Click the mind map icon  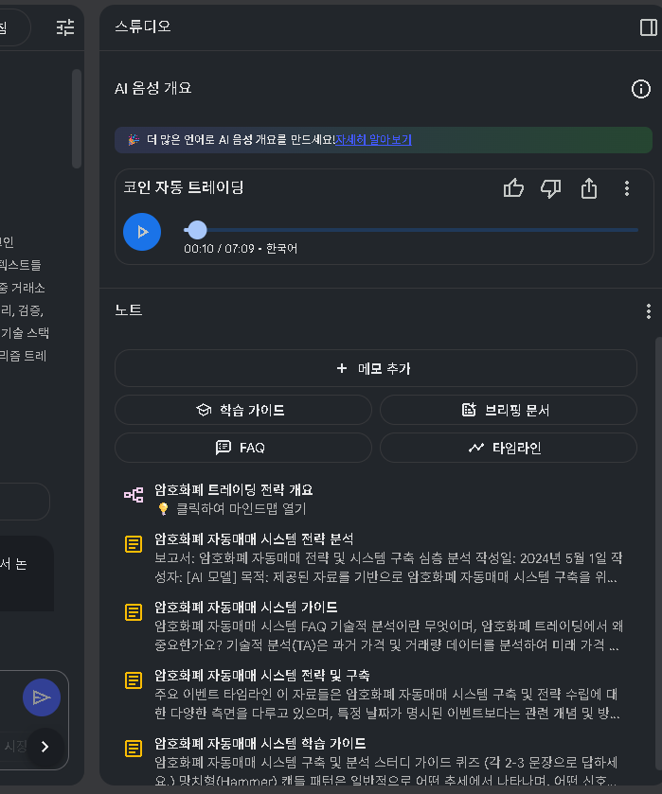pyautogui.click(x=134, y=495)
